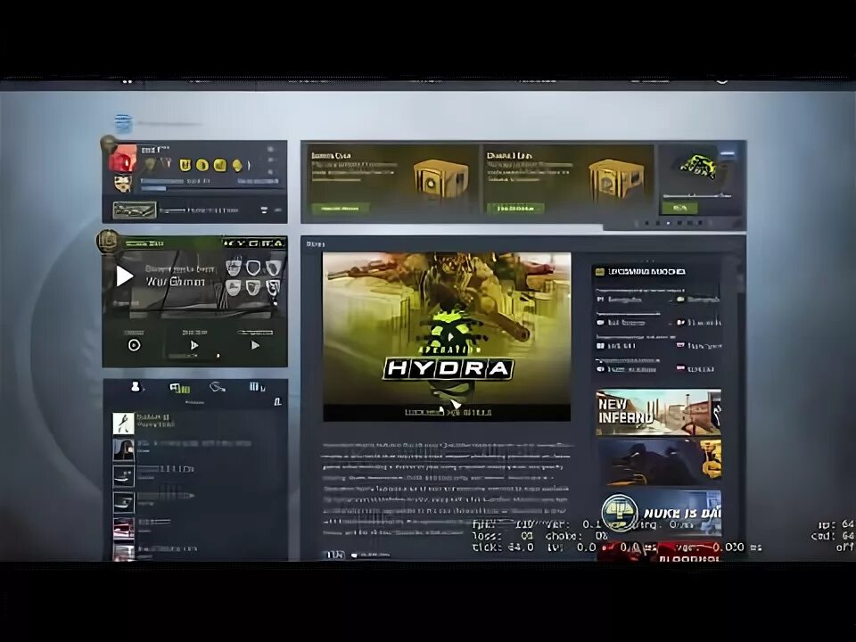The width and height of the screenshot is (856, 642).
Task: Click the green button under the second case offer
Action: coord(515,209)
